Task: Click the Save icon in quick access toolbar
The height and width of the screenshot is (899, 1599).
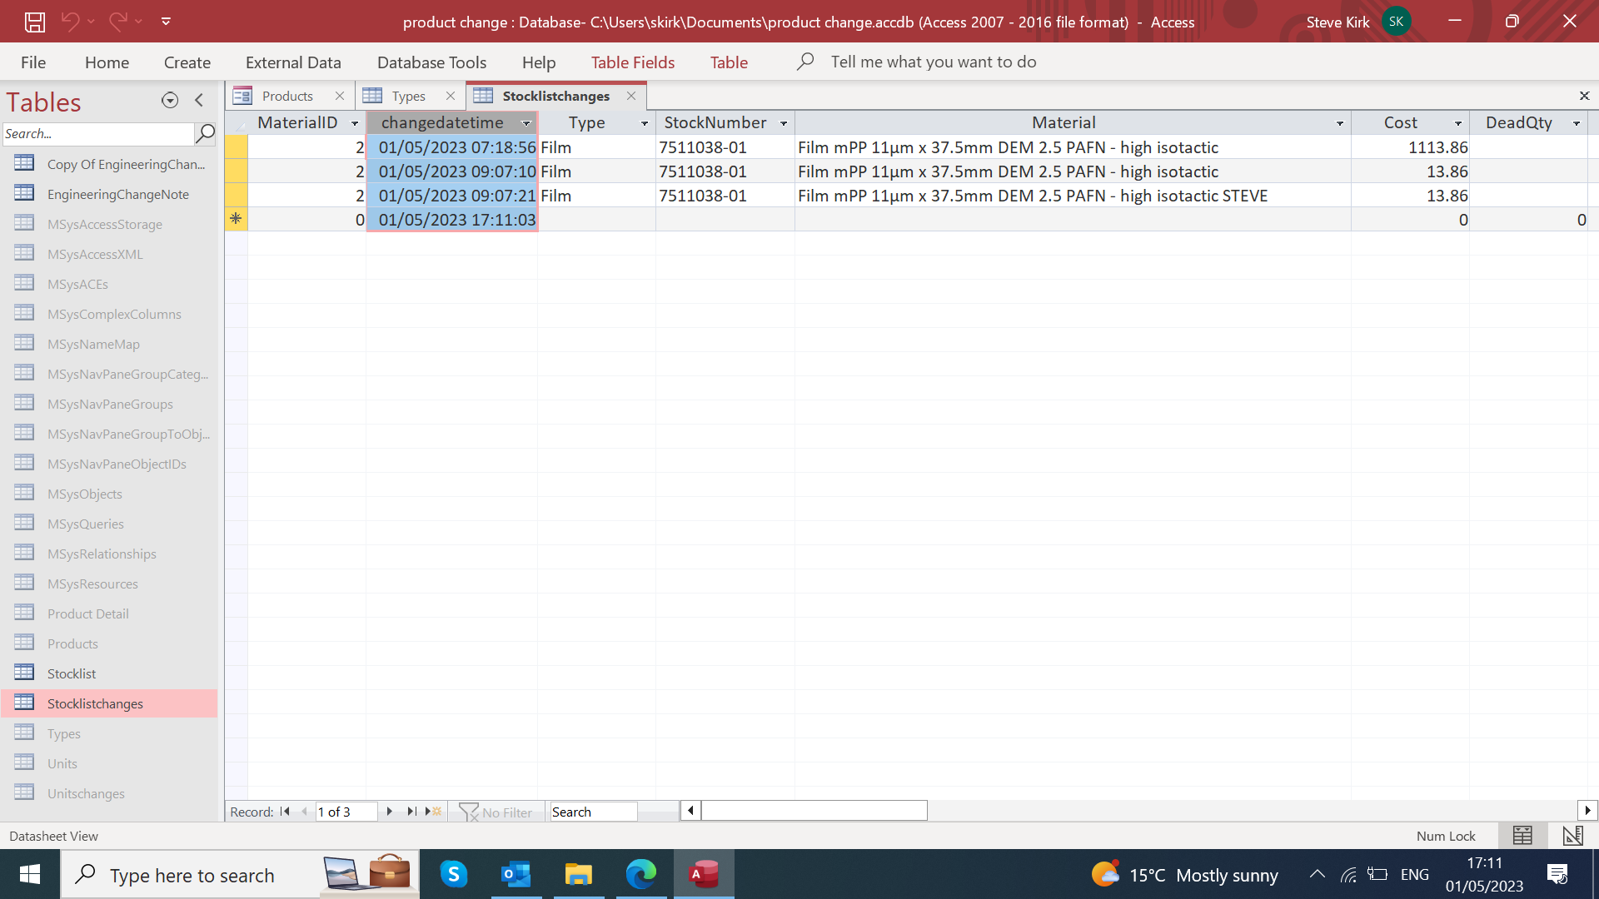Action: coord(34,22)
